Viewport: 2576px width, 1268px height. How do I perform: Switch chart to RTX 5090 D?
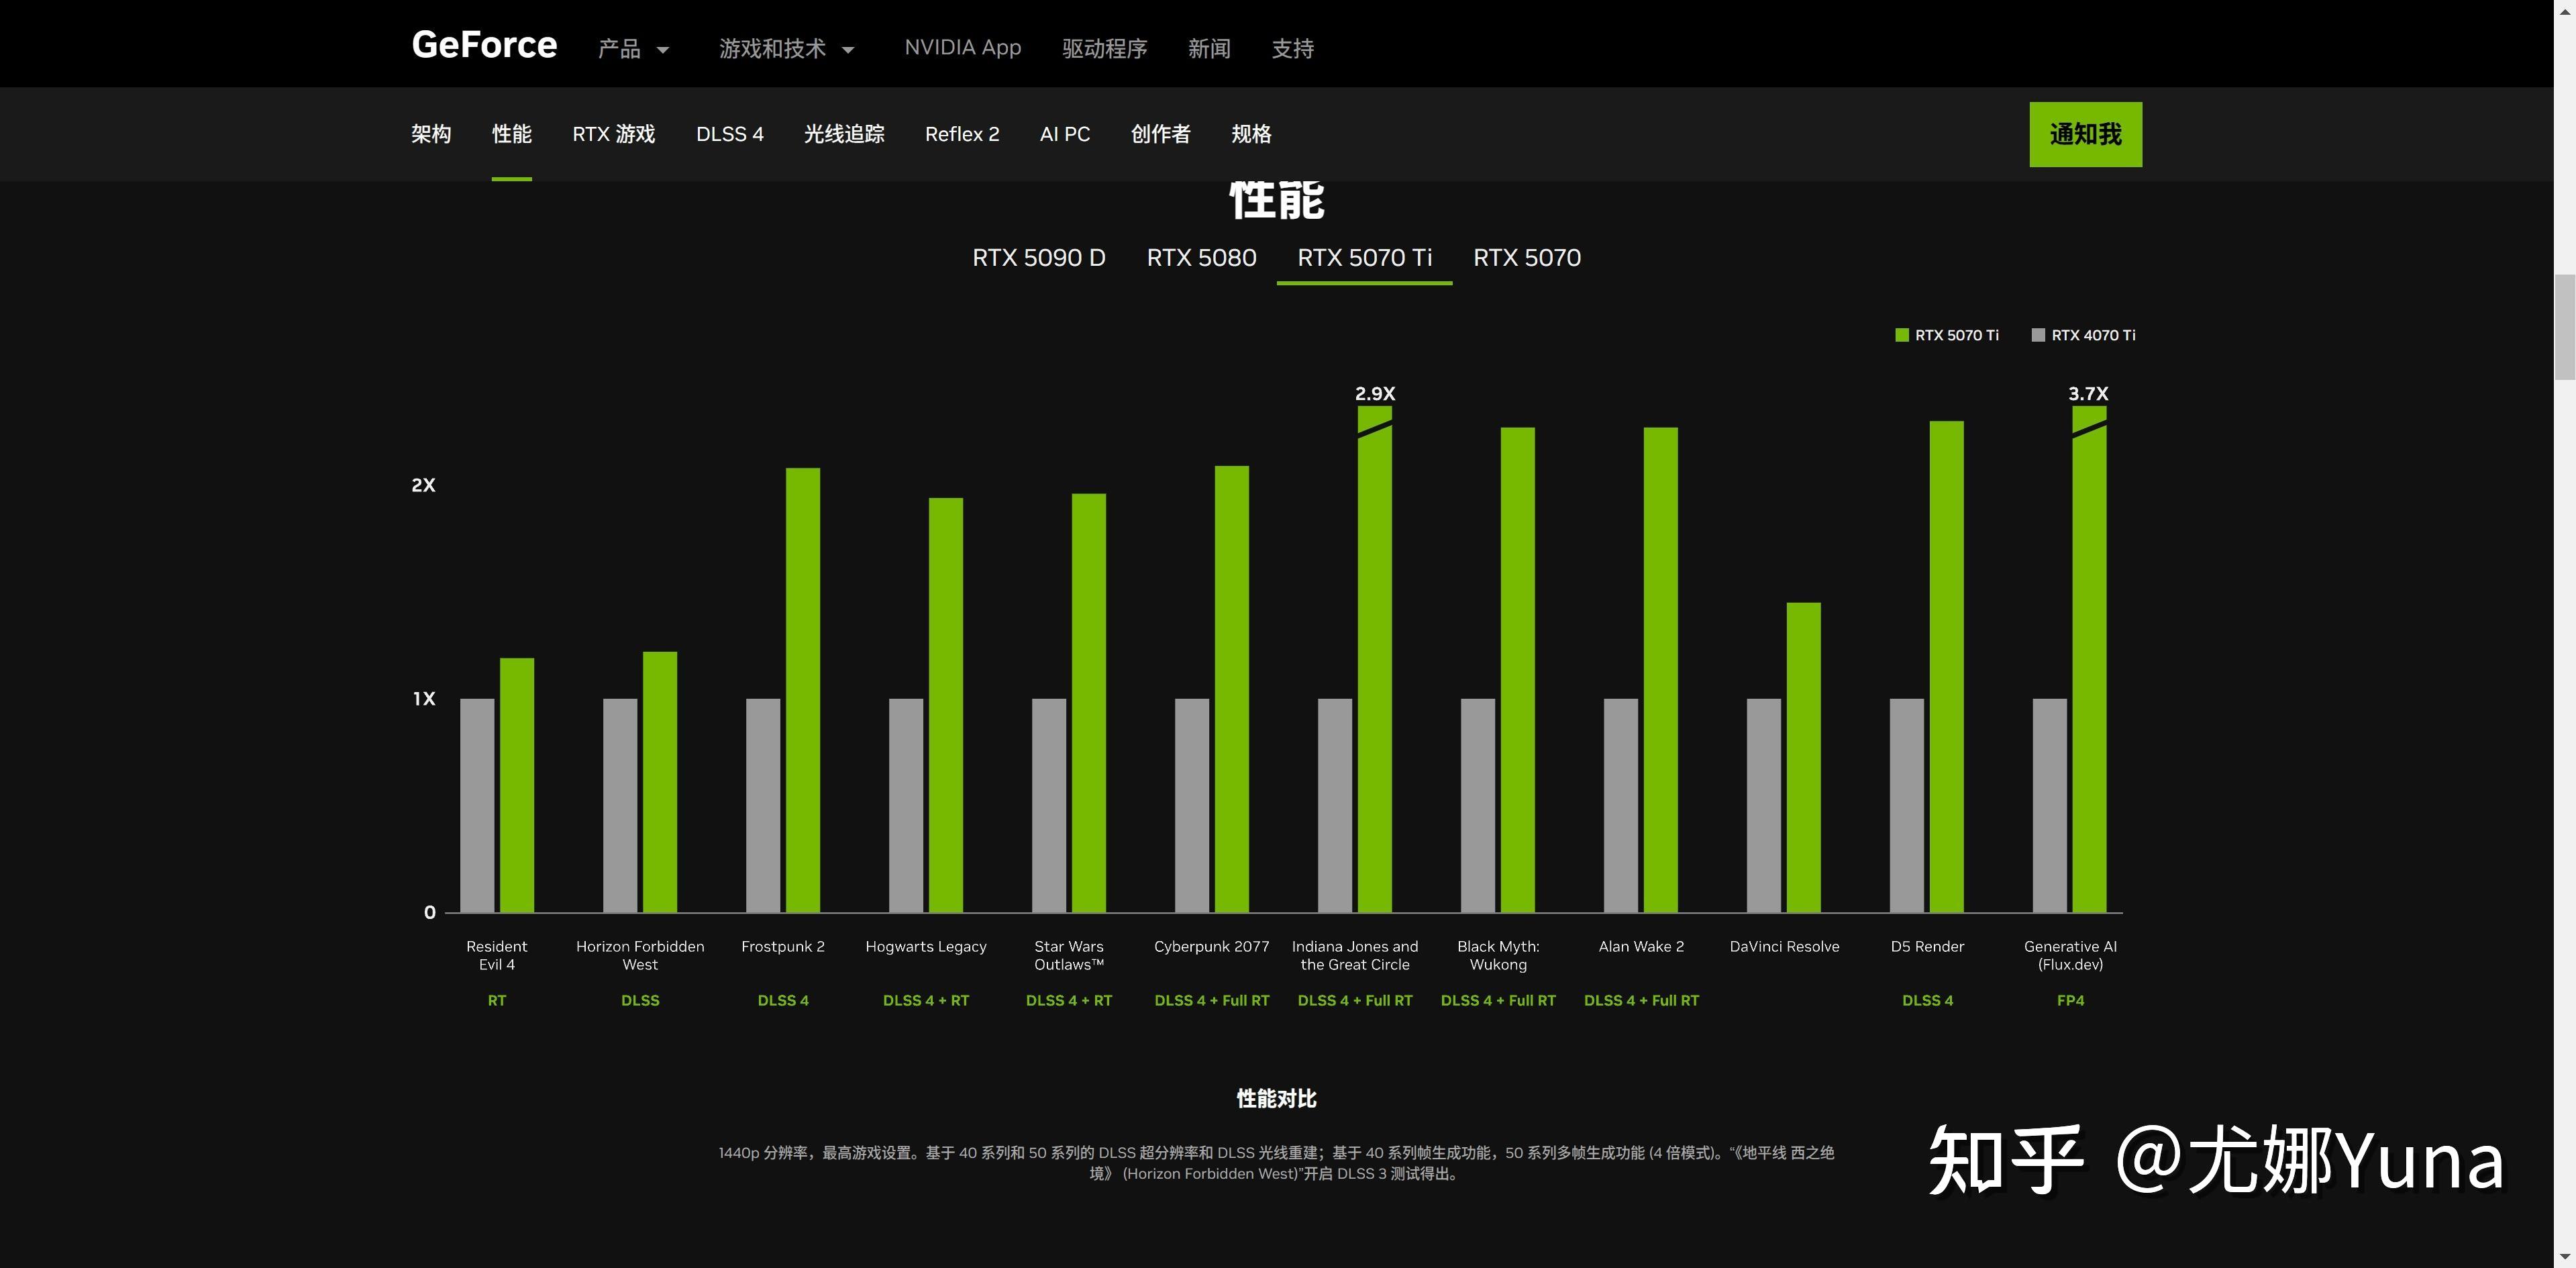[1038, 258]
